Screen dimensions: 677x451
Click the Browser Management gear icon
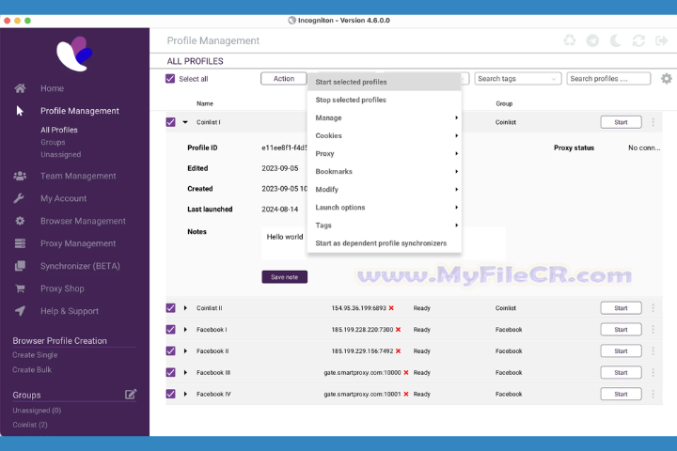(x=20, y=221)
